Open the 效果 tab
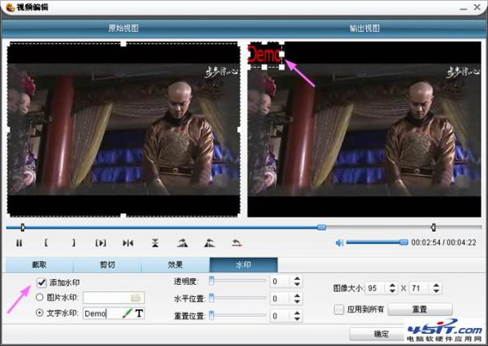Viewport: 488px width, 346px height. pos(175,265)
